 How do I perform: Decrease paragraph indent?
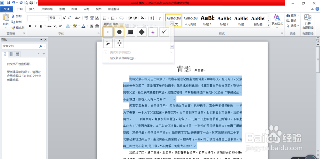coord(130,18)
